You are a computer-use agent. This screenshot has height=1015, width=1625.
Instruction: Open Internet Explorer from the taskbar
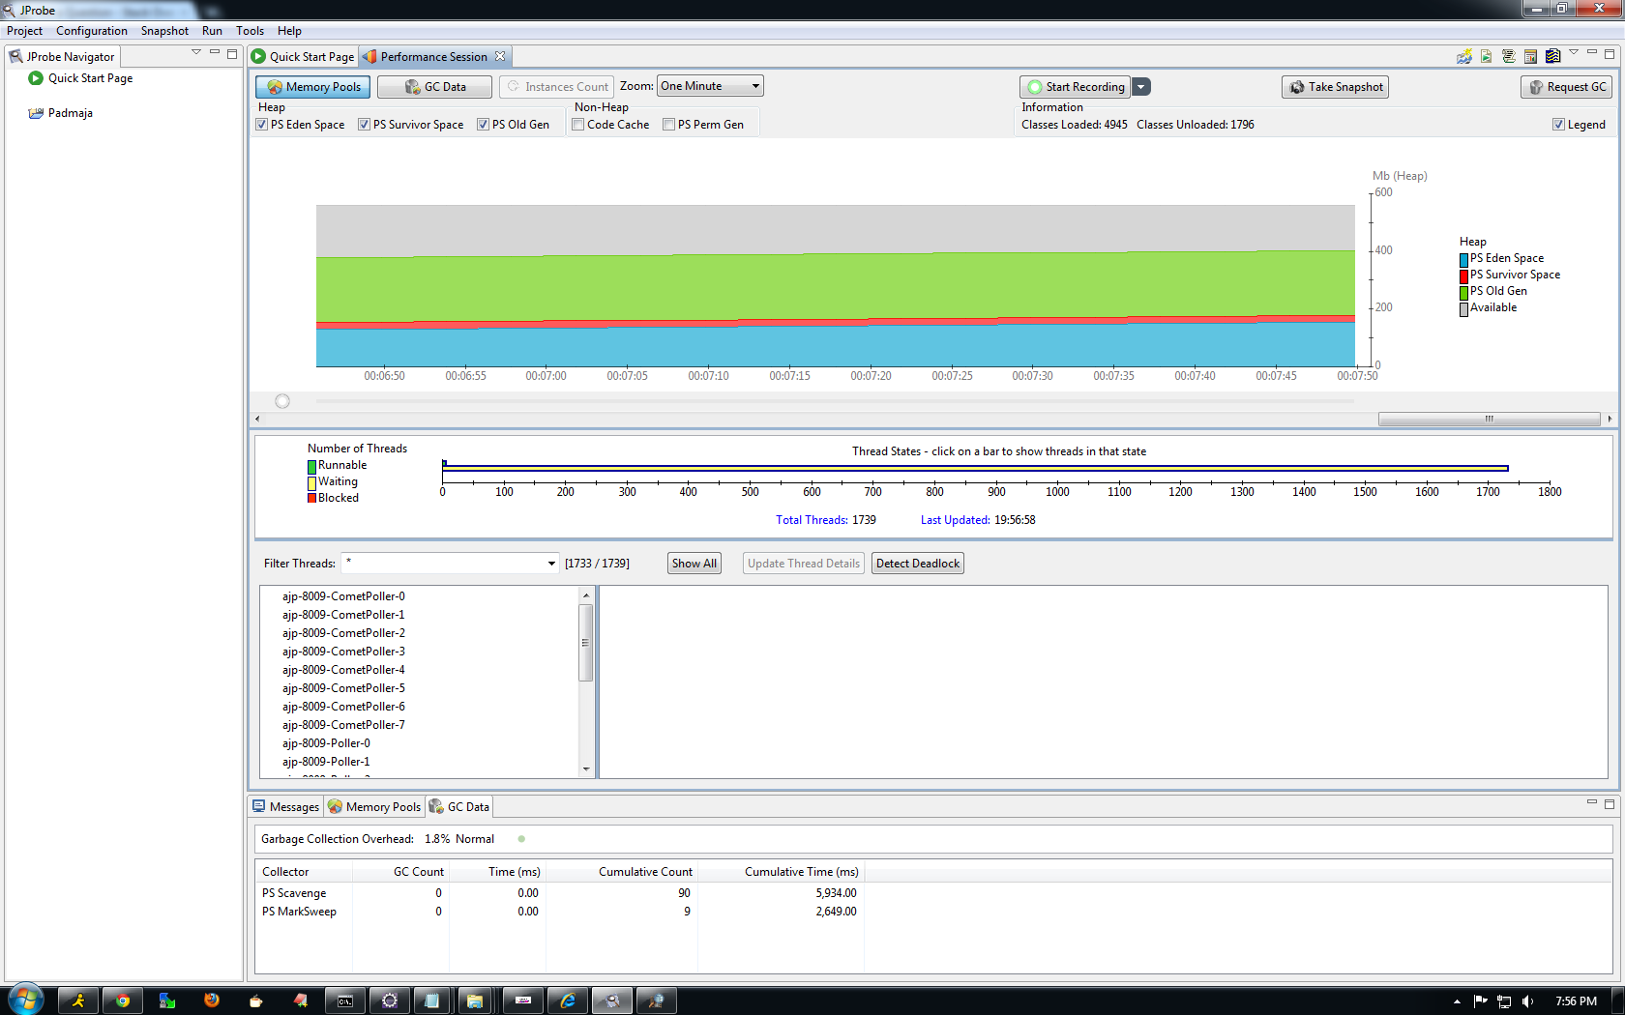point(568,1000)
